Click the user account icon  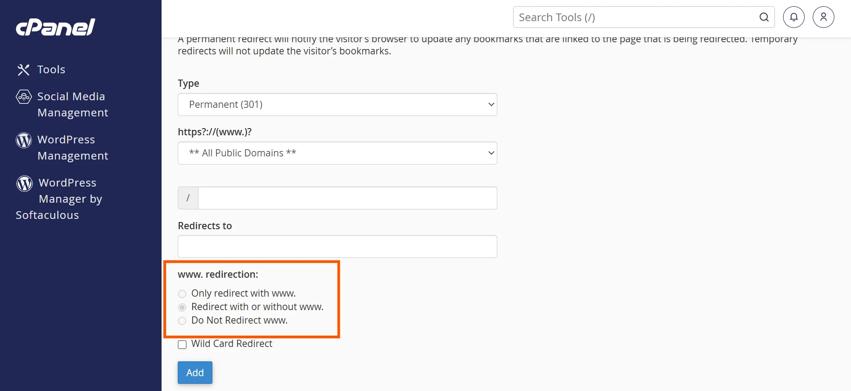coord(823,17)
